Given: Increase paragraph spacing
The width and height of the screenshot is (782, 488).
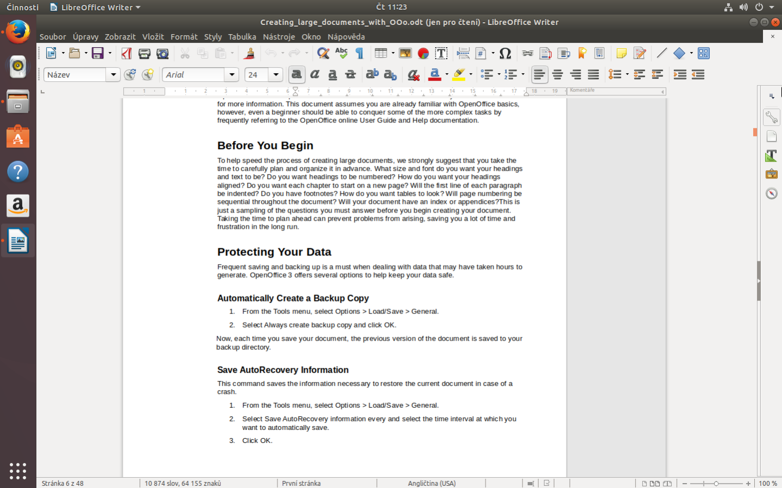Looking at the screenshot, I should coord(639,75).
